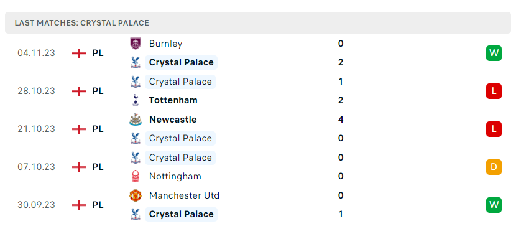The height and width of the screenshot is (226, 516).
Task: Select the Manchester Utd team name
Action: pyautogui.click(x=184, y=195)
